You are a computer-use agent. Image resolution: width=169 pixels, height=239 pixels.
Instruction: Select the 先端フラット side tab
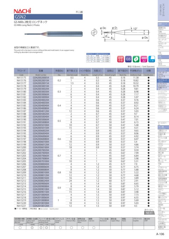tap(163, 88)
